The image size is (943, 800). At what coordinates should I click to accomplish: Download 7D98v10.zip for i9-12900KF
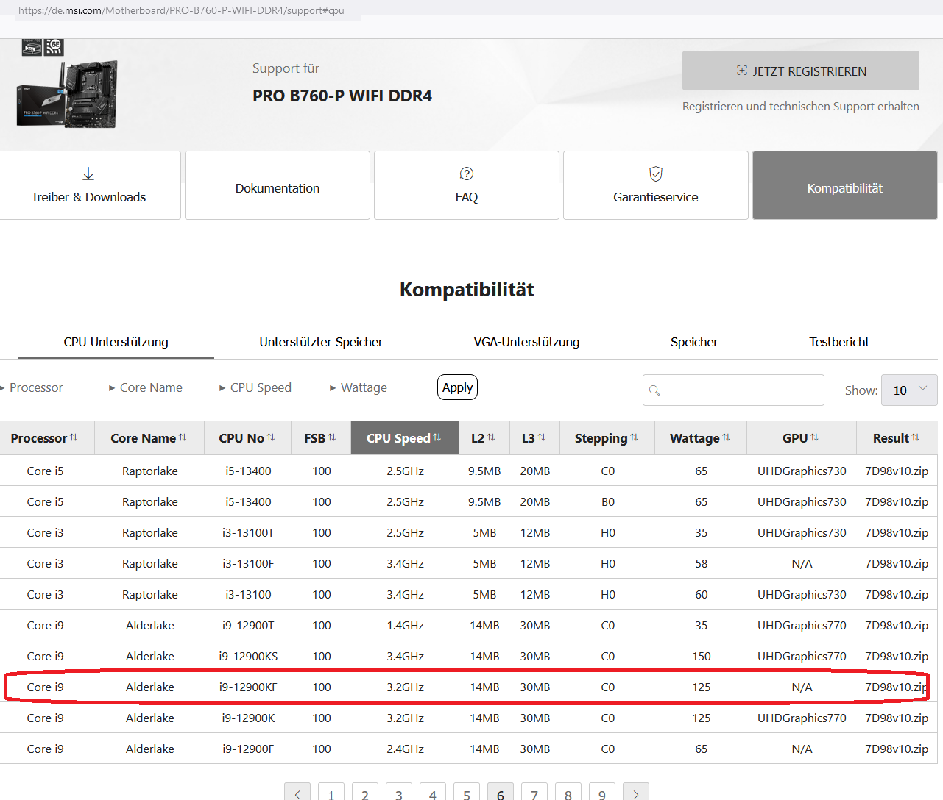[x=896, y=687]
